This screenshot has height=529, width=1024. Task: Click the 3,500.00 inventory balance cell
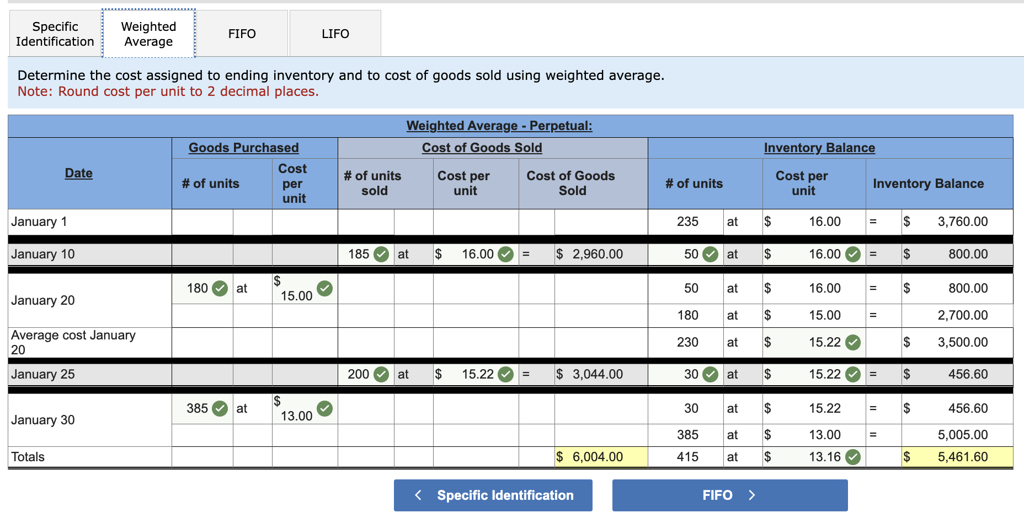[x=957, y=342]
